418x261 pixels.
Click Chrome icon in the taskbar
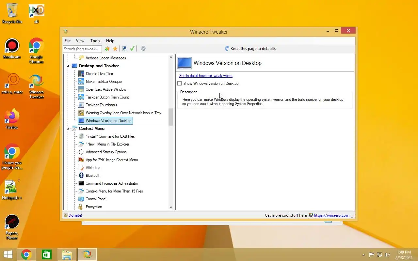click(26, 254)
